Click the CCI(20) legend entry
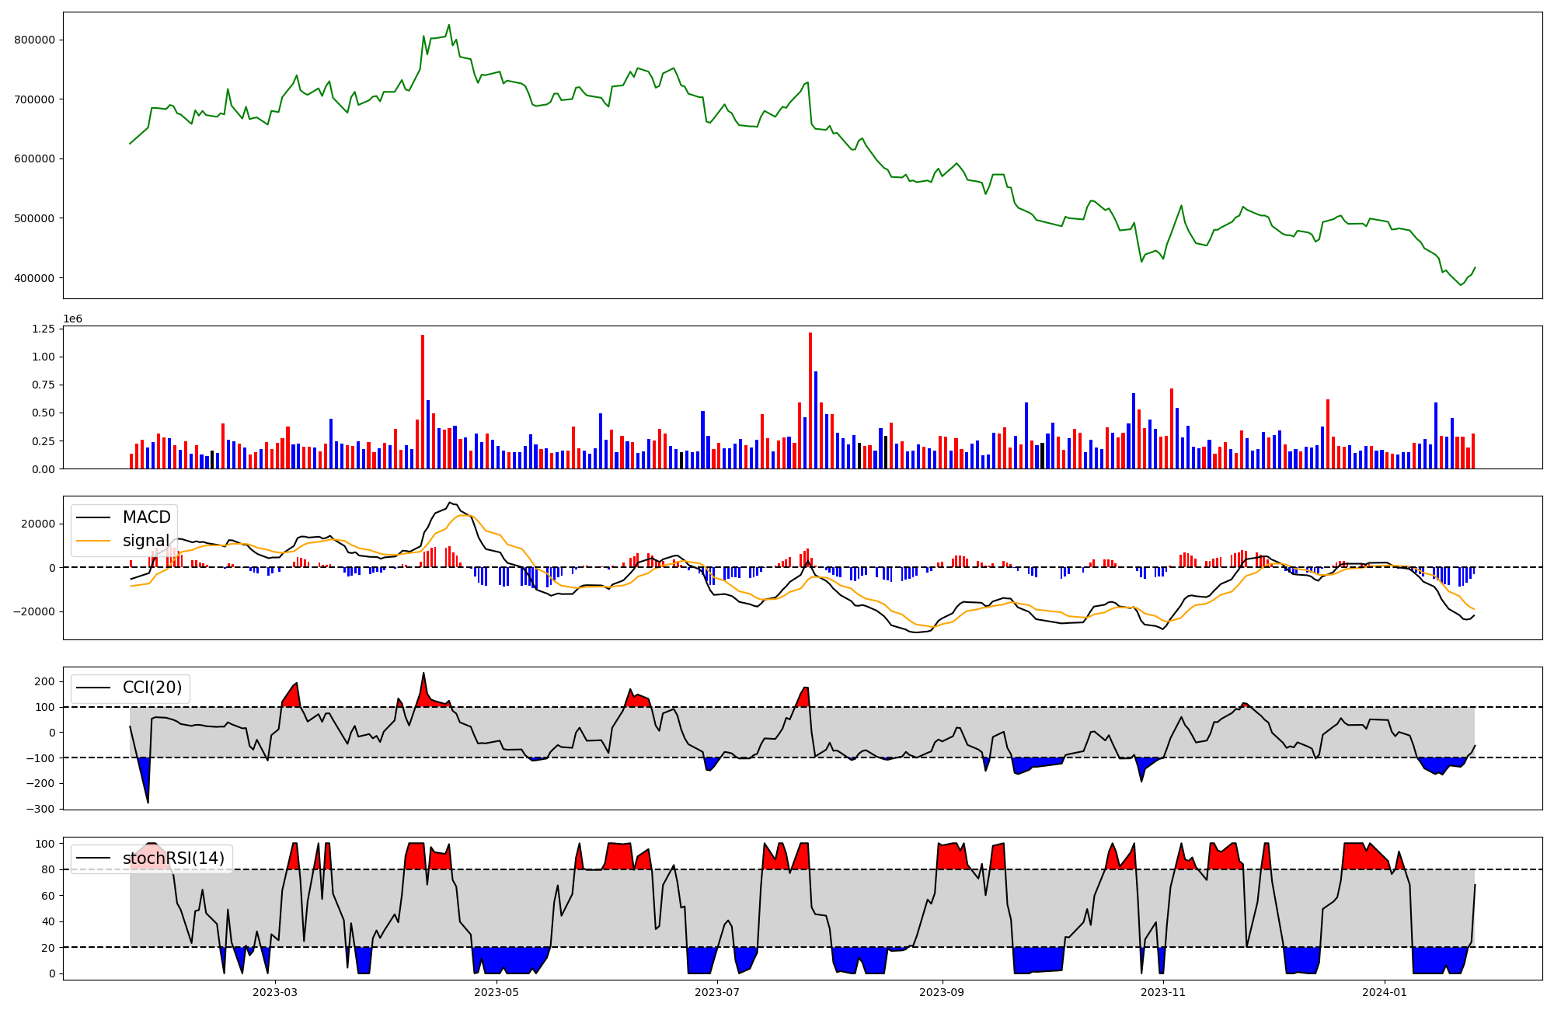 coord(152,688)
